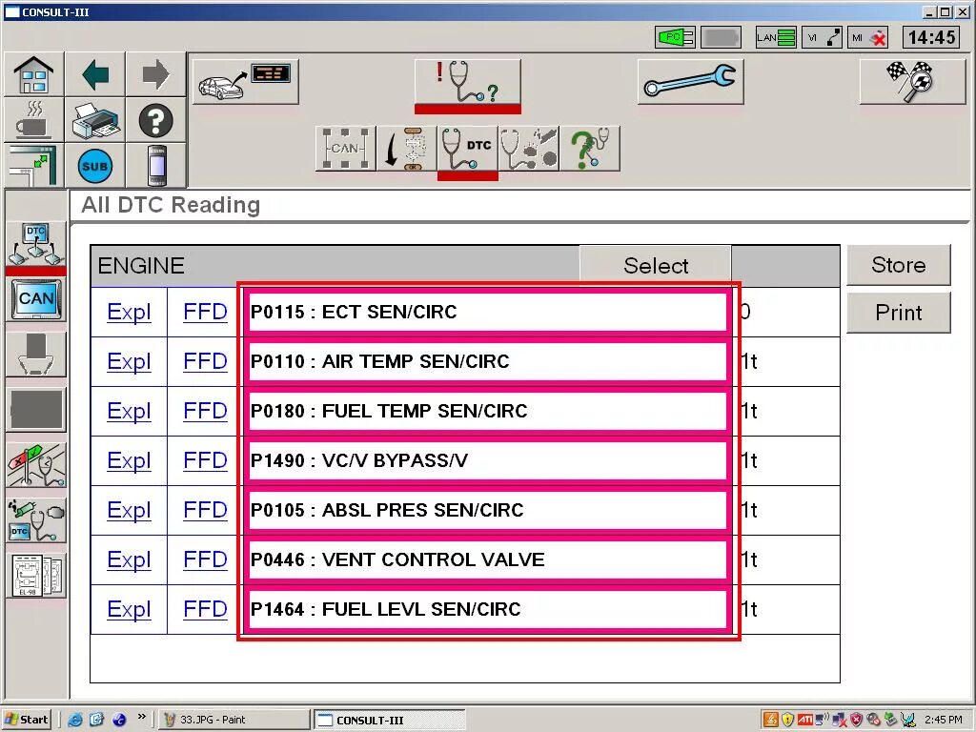The width and height of the screenshot is (976, 732).
Task: Click the MI disconnected status icon
Action: tap(868, 37)
